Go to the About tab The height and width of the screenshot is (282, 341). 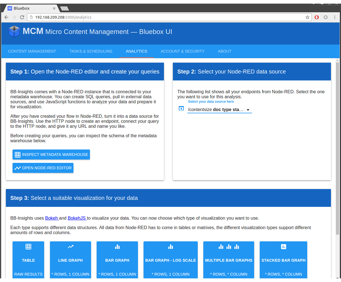225,51
